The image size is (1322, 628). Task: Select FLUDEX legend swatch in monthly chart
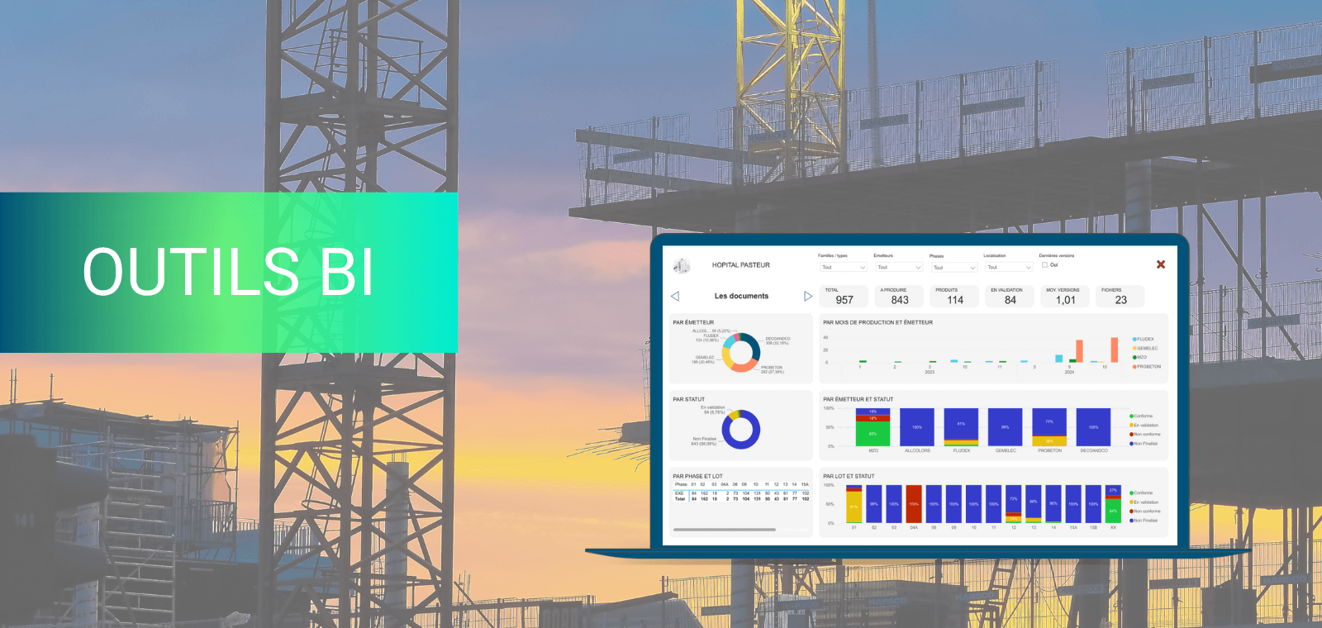1134,340
